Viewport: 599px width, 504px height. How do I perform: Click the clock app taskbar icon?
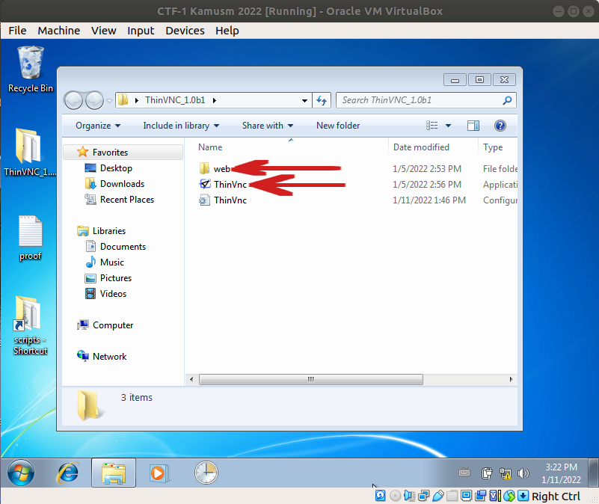click(x=206, y=473)
